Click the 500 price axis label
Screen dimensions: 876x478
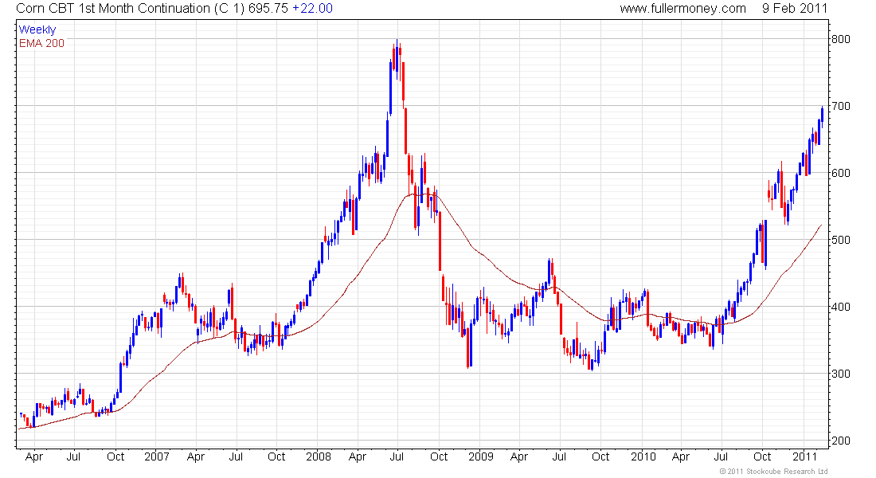pyautogui.click(x=841, y=240)
